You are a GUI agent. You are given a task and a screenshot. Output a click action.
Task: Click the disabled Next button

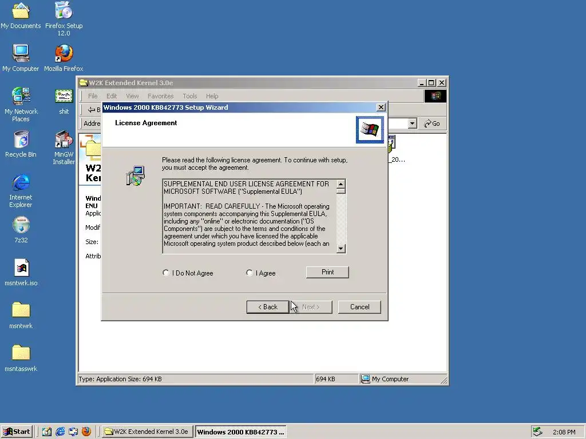click(x=311, y=307)
